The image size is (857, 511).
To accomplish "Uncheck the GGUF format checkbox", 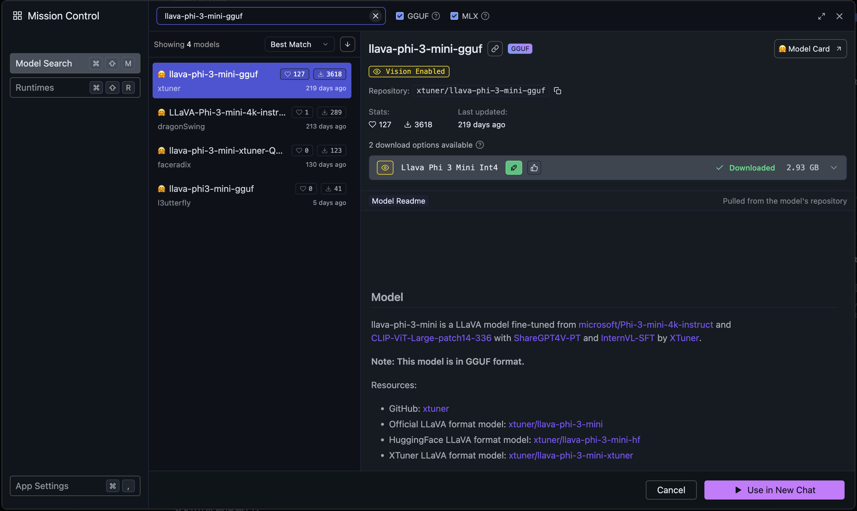I will [400, 16].
